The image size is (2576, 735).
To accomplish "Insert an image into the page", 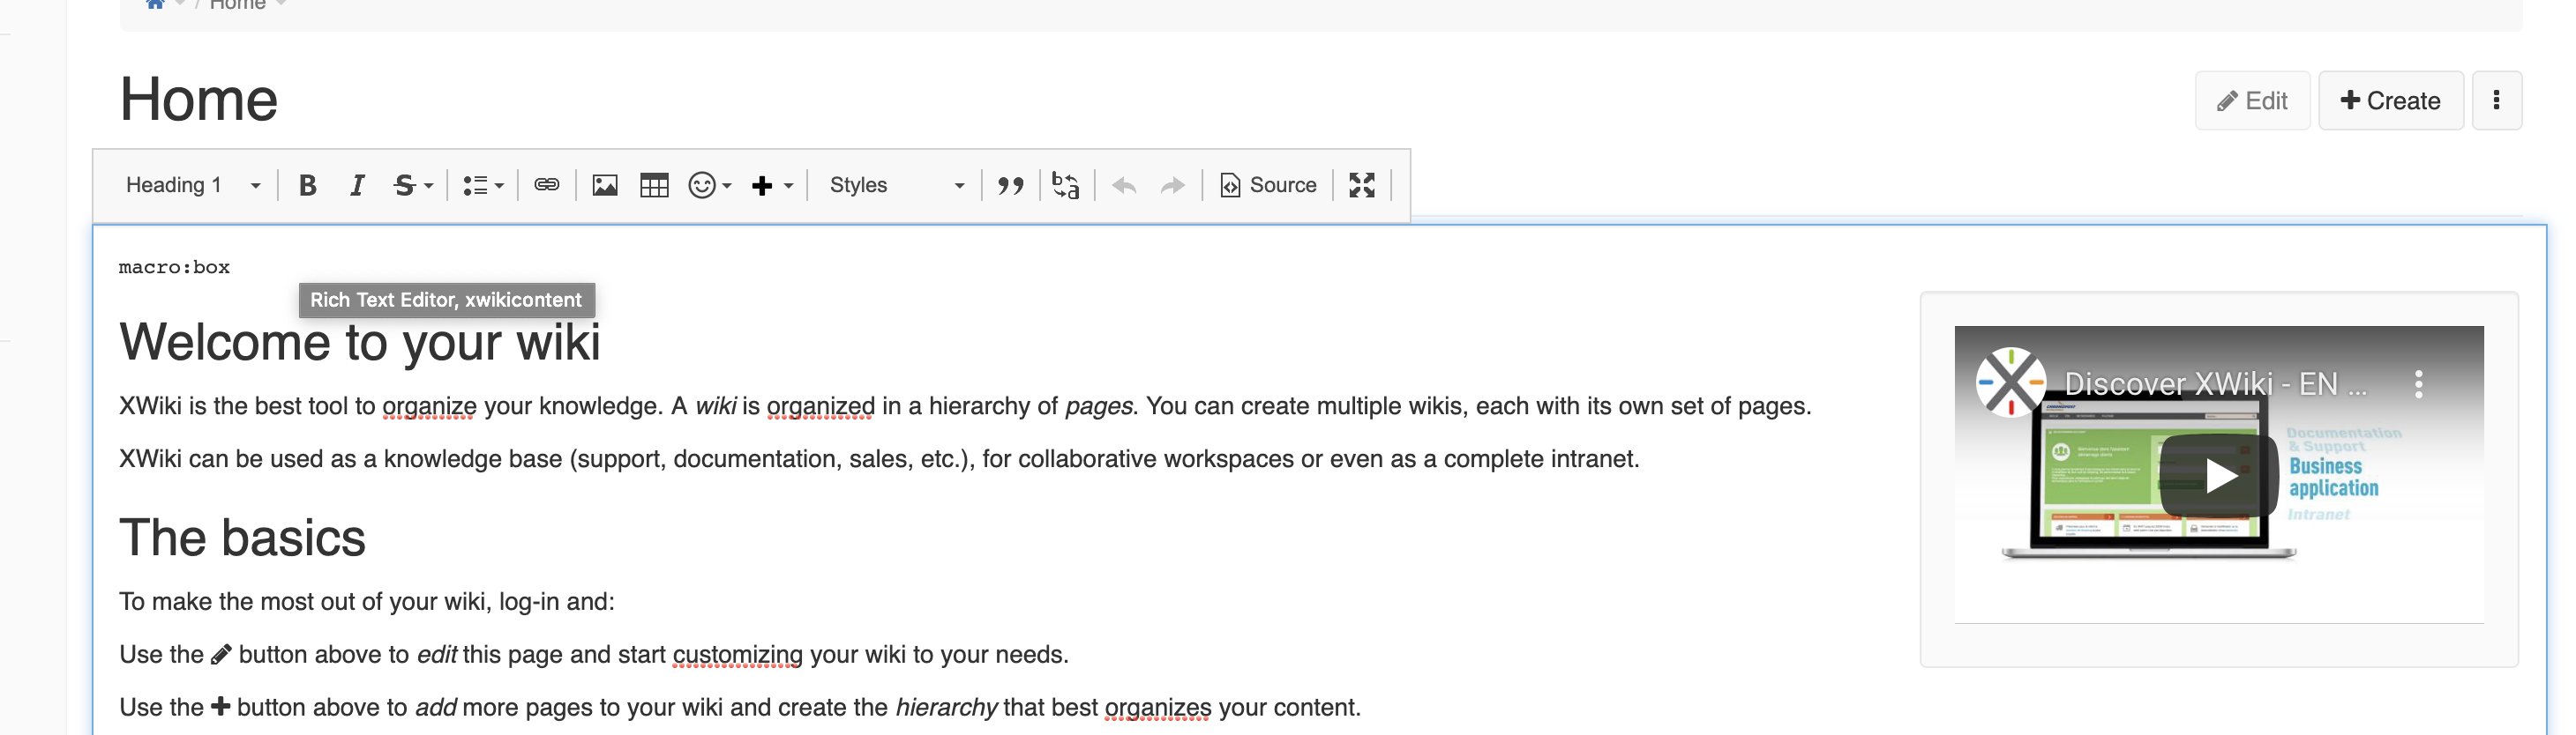I will click(x=604, y=185).
